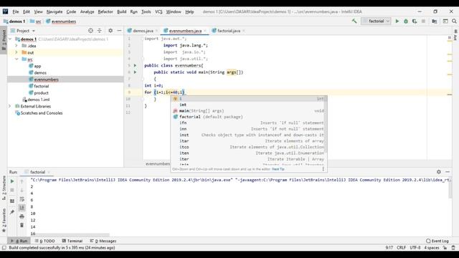Open the Refactor menu
The image size is (459, 258).
[105, 11]
